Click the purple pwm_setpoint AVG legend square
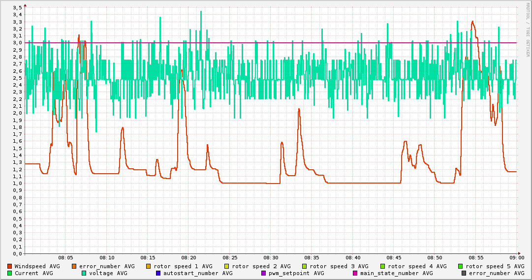Screen dimensions: 532x280 point(263,273)
